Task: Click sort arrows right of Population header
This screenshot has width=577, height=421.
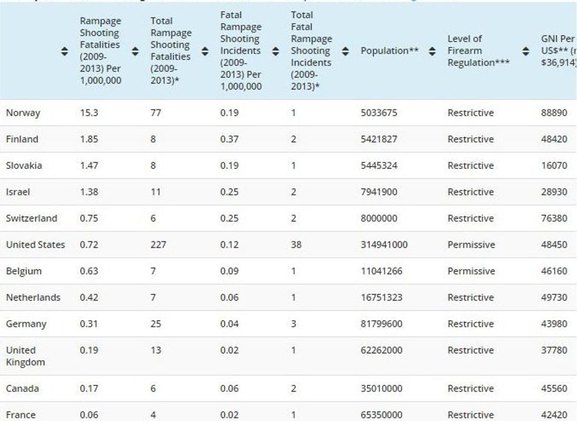Action: coord(432,51)
